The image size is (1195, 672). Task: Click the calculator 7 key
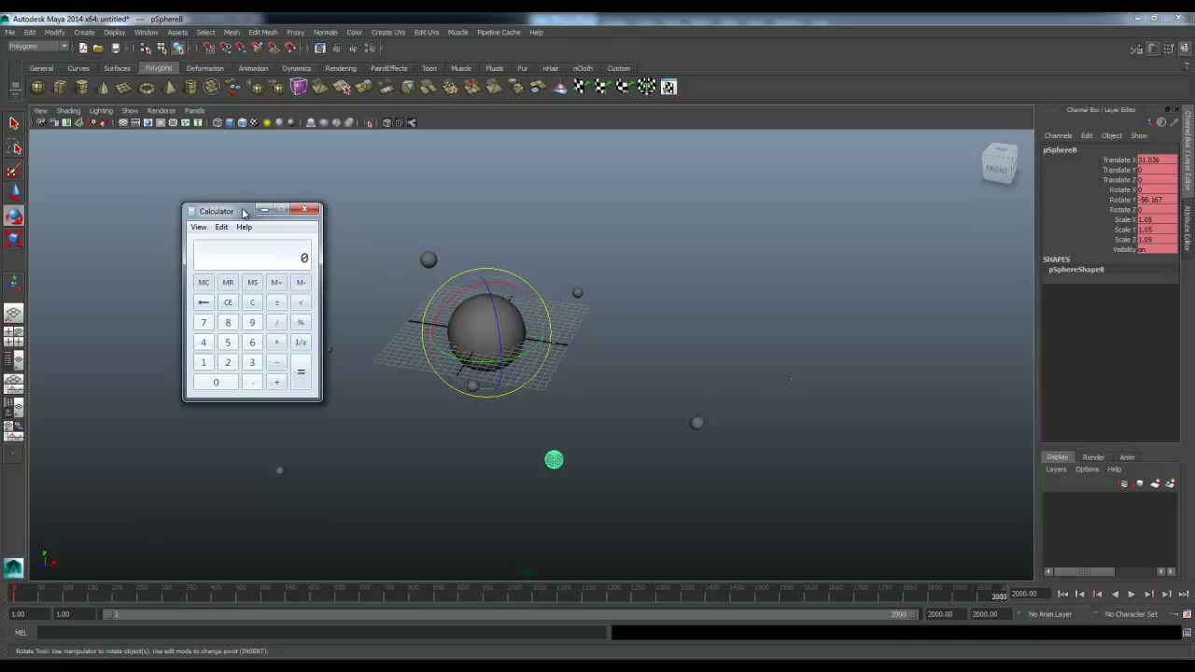click(x=204, y=322)
